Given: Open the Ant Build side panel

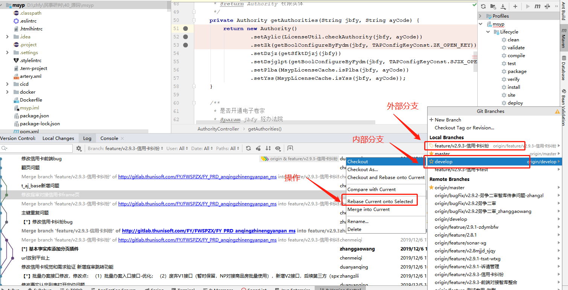Looking at the screenshot, I should [563, 11].
